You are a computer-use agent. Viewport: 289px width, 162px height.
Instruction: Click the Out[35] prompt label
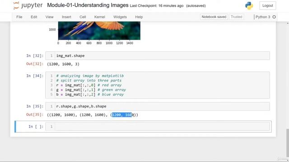click(x=35, y=115)
